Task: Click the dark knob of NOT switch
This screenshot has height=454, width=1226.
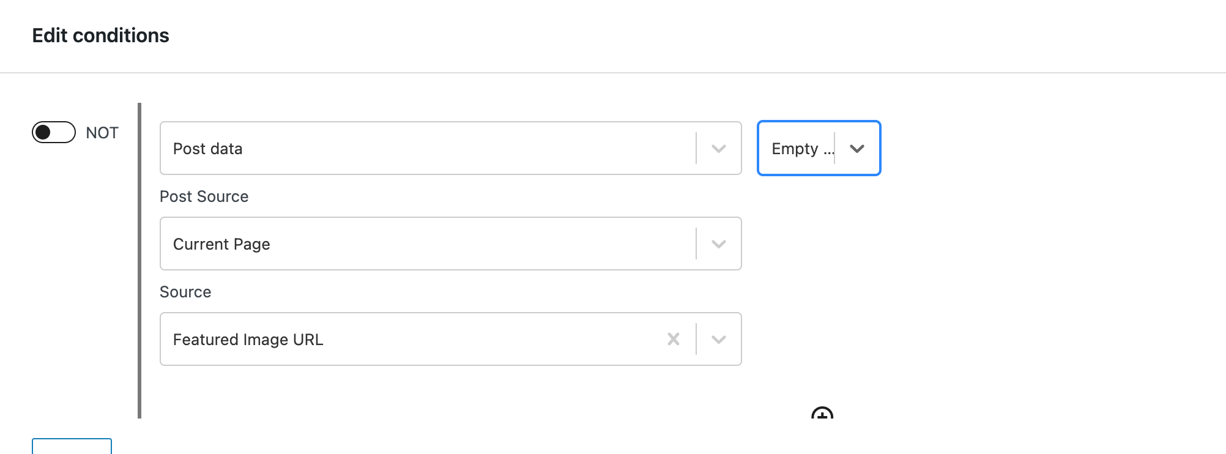Action: click(43, 132)
